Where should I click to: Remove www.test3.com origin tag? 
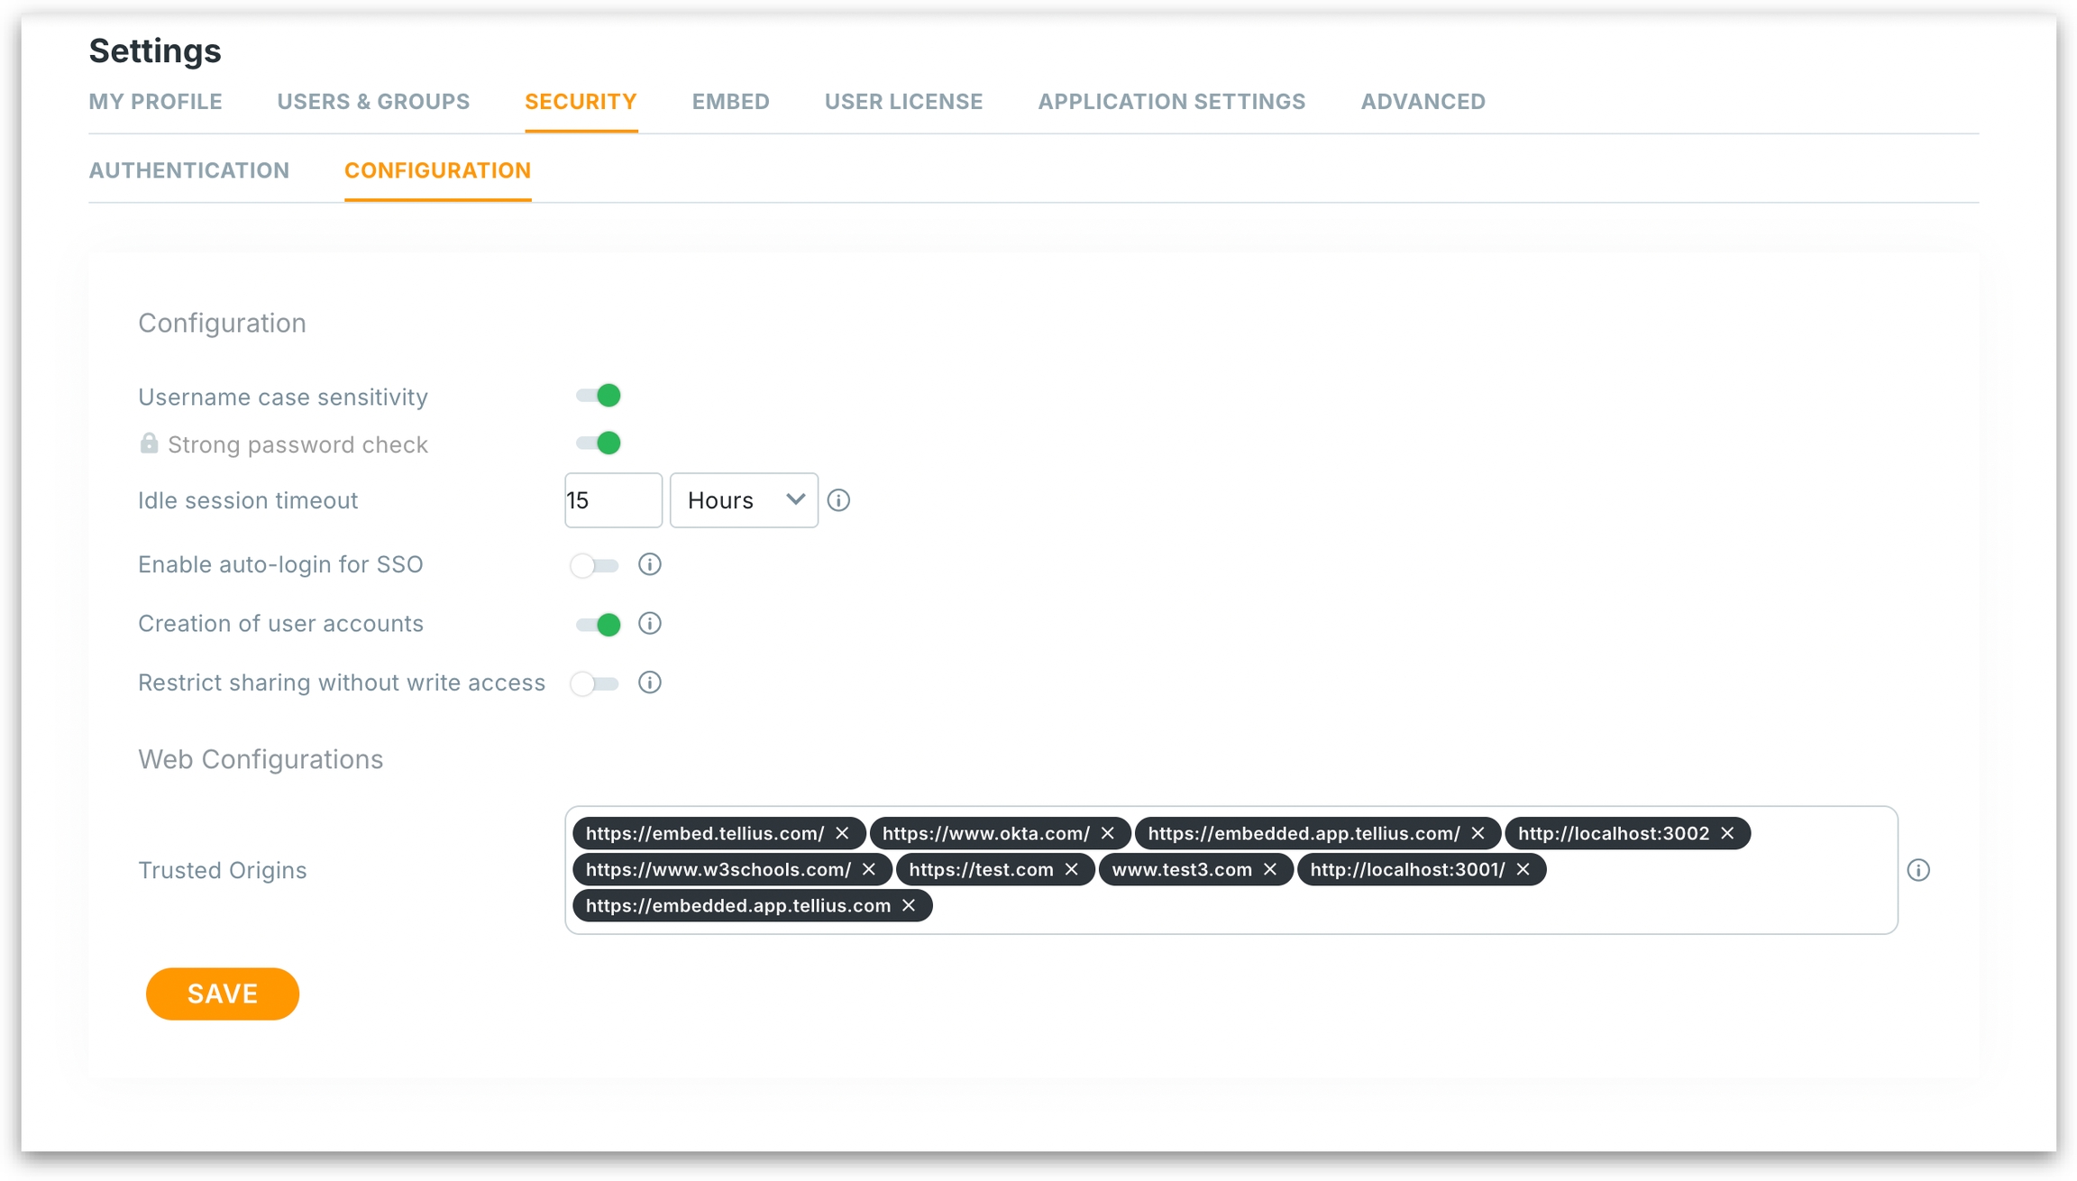coord(1270,869)
